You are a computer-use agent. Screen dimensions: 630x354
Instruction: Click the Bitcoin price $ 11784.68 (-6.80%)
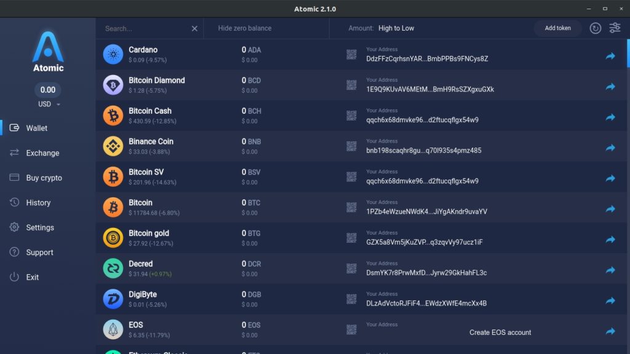[x=154, y=213]
